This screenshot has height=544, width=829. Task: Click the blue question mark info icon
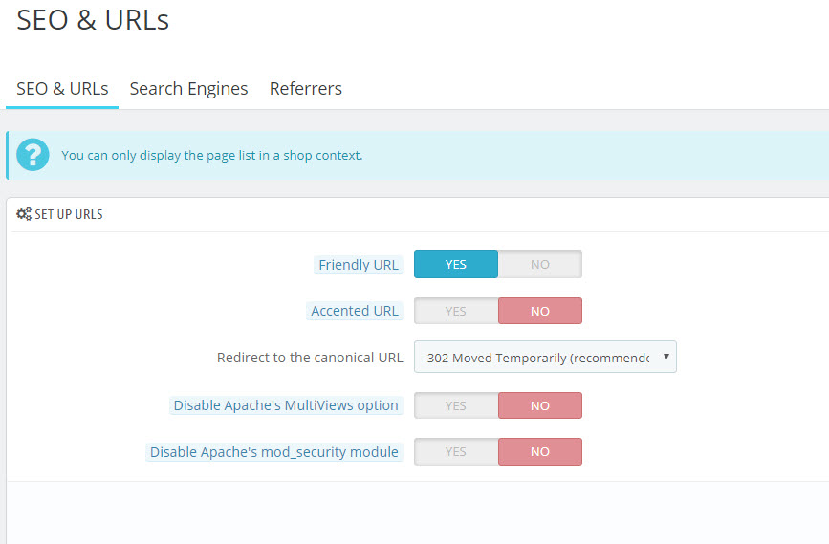pos(33,155)
